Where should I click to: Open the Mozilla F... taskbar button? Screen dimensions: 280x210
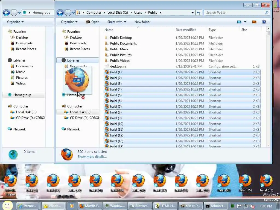(90, 206)
